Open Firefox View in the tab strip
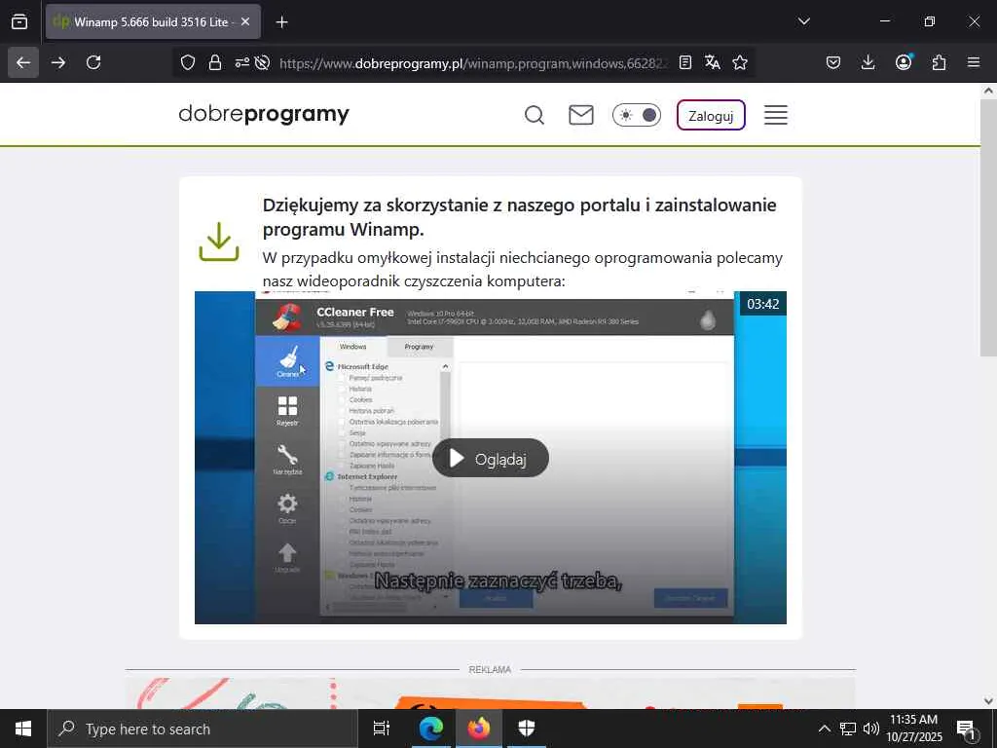This screenshot has width=997, height=748. coord(19,21)
